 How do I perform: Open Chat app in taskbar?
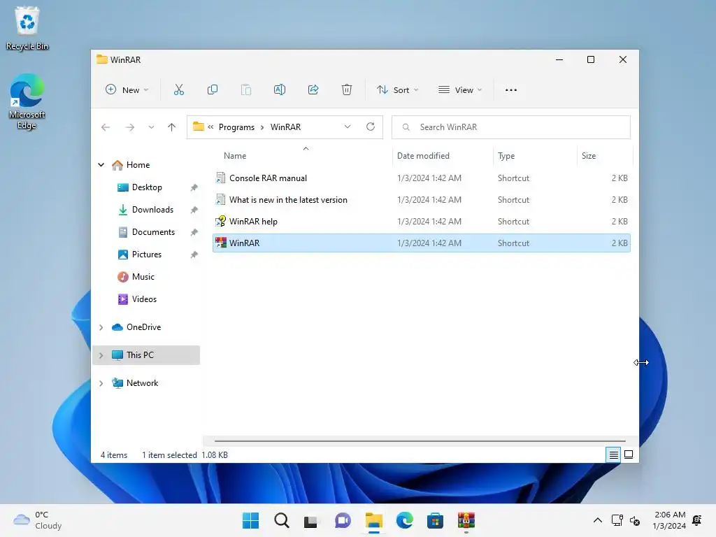[343, 520]
